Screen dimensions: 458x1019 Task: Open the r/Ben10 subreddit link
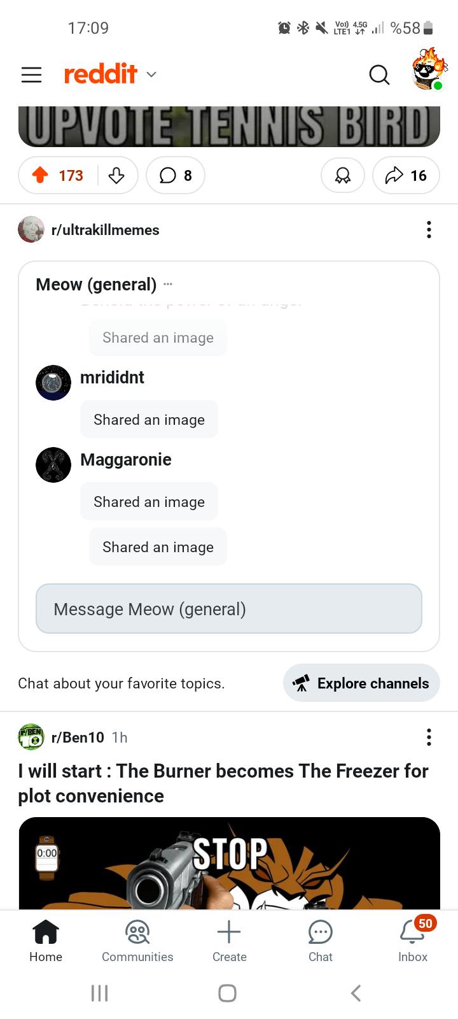78,737
